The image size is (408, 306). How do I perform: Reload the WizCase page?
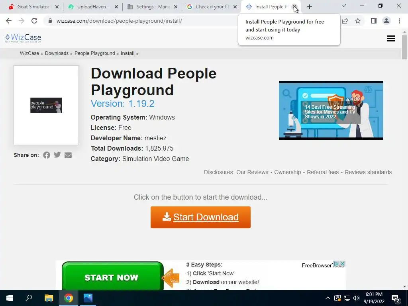click(x=34, y=21)
